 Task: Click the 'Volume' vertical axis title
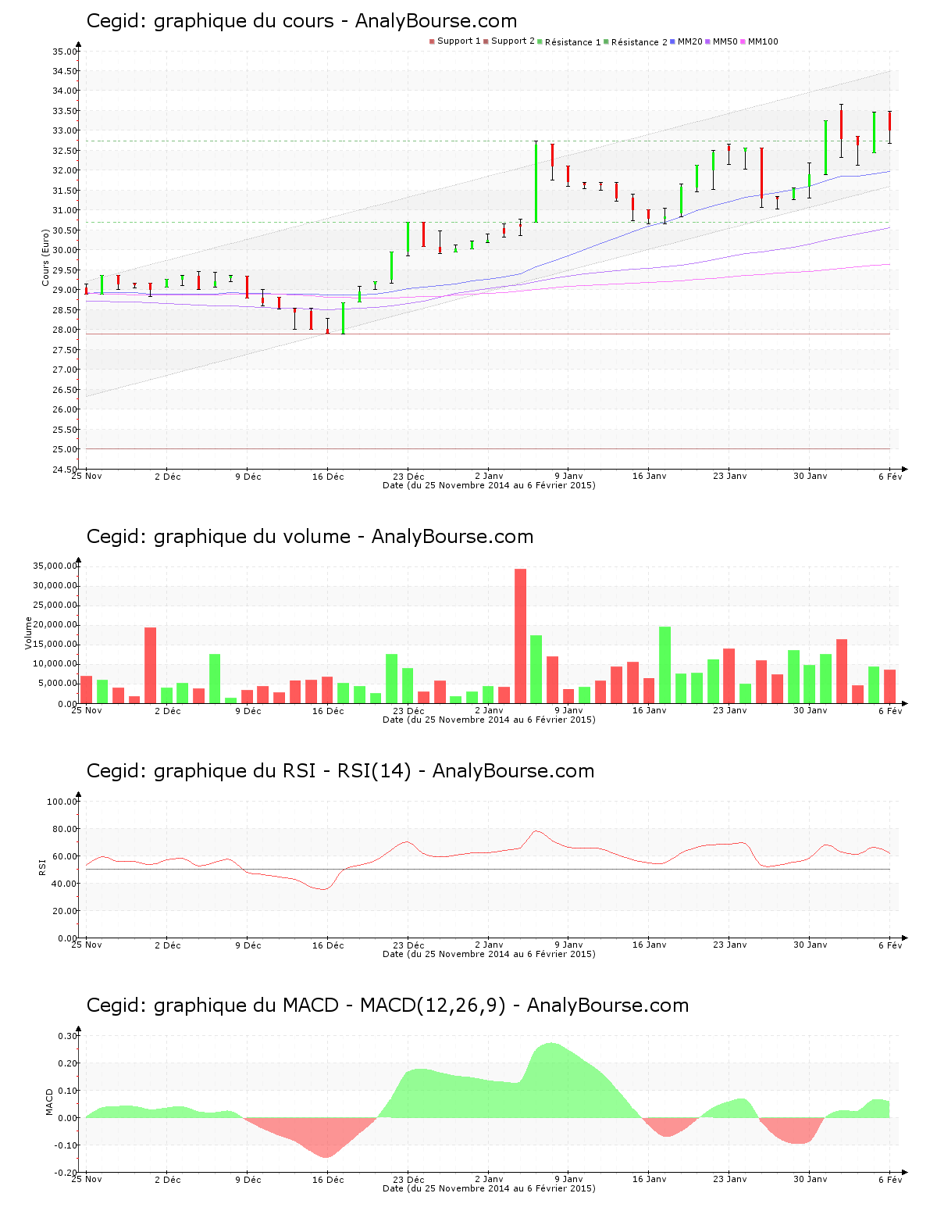click(x=28, y=633)
